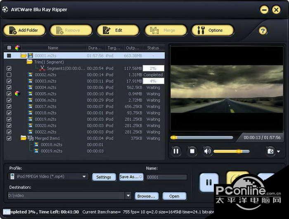Click the Destination path field
The height and width of the screenshot is (219, 289).
(66, 195)
